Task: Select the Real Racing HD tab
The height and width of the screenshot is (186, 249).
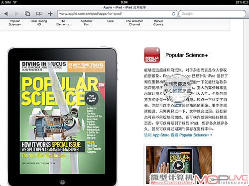Action: click(39, 23)
